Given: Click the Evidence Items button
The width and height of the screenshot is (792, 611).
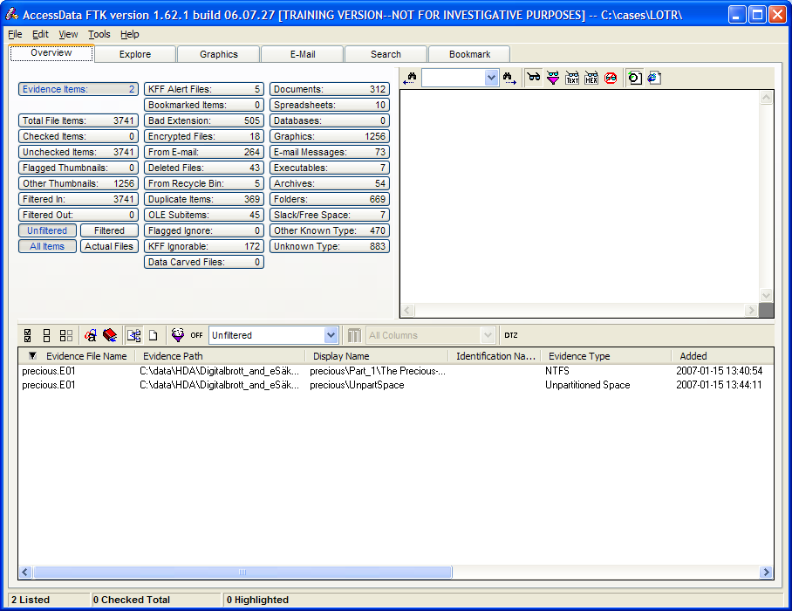Looking at the screenshot, I should point(79,89).
